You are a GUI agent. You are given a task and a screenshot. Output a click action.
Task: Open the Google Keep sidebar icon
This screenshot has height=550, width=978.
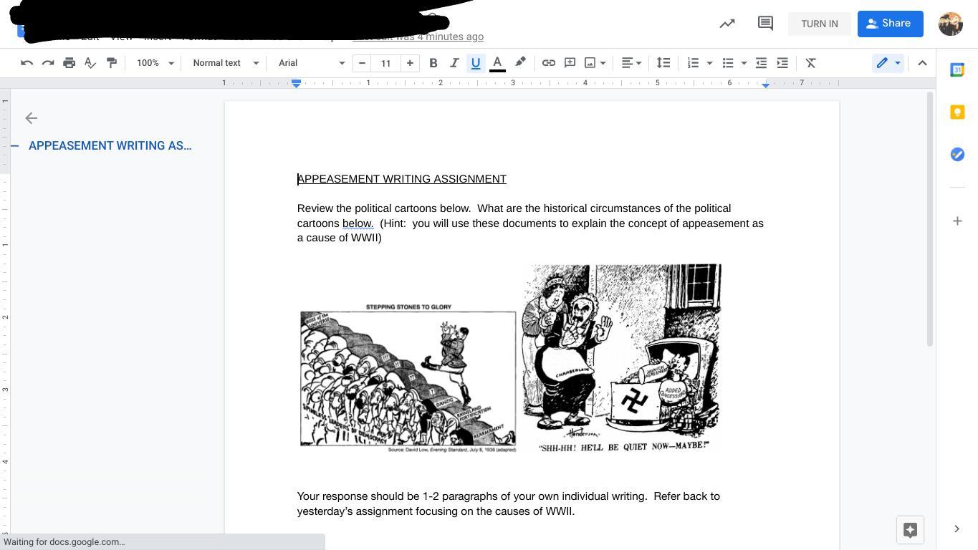pyautogui.click(x=957, y=112)
